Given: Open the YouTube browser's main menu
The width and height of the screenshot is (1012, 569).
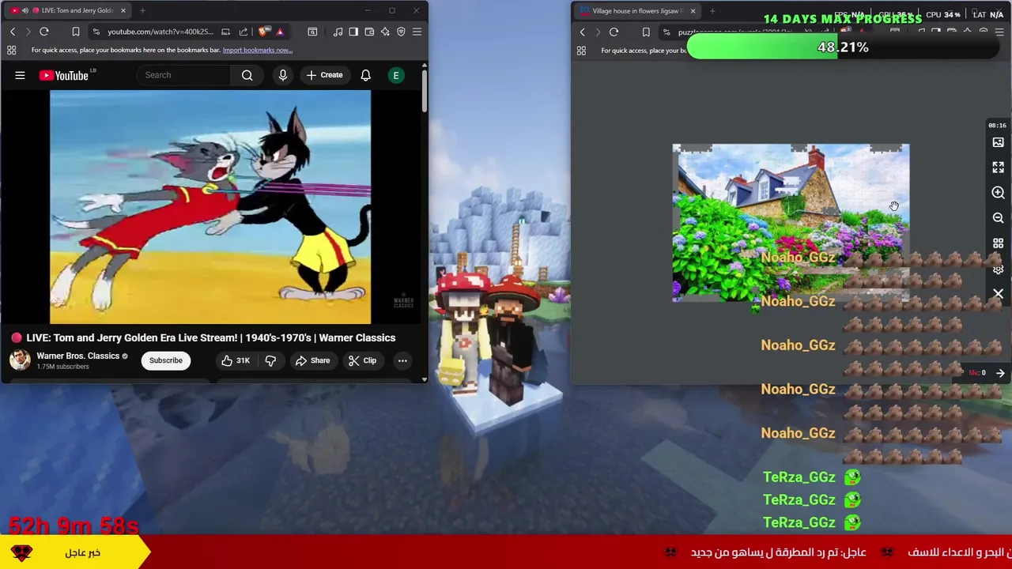Looking at the screenshot, I should point(417,32).
